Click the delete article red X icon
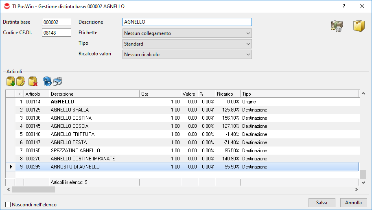 pos(33,81)
